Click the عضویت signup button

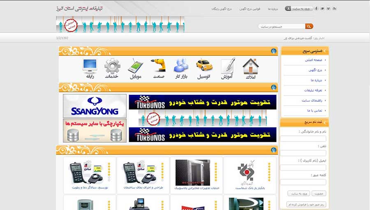coord(319,193)
